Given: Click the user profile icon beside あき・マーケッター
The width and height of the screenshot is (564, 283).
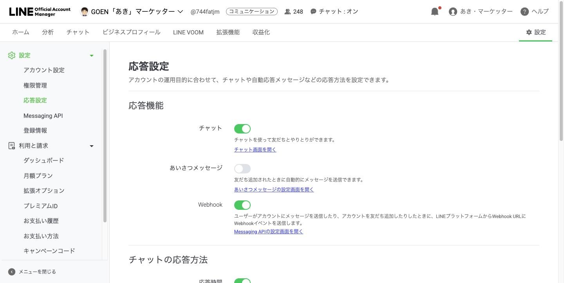Looking at the screenshot, I should 453,12.
